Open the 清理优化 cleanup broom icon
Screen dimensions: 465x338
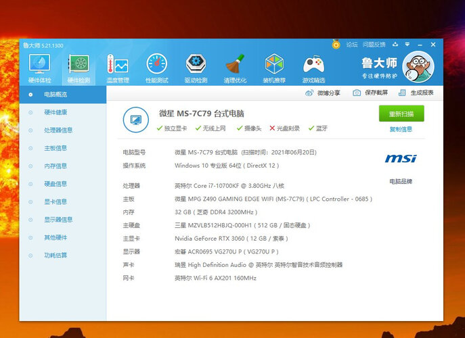point(235,68)
